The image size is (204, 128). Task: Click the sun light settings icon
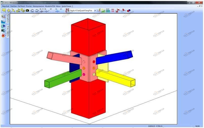pyautogui.click(x=9, y=11)
